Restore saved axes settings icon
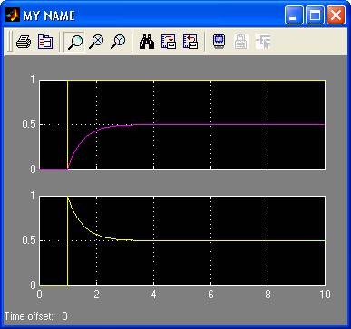Viewport: 351px width, 329px height. 190,42
